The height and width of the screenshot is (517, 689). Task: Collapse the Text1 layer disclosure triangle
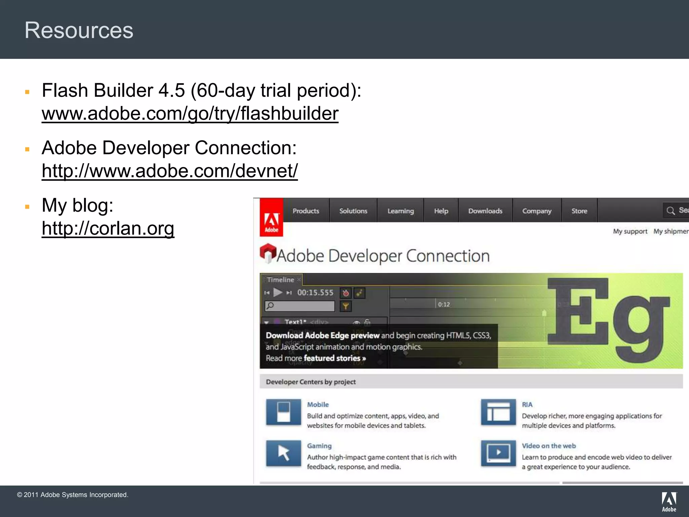[266, 322]
